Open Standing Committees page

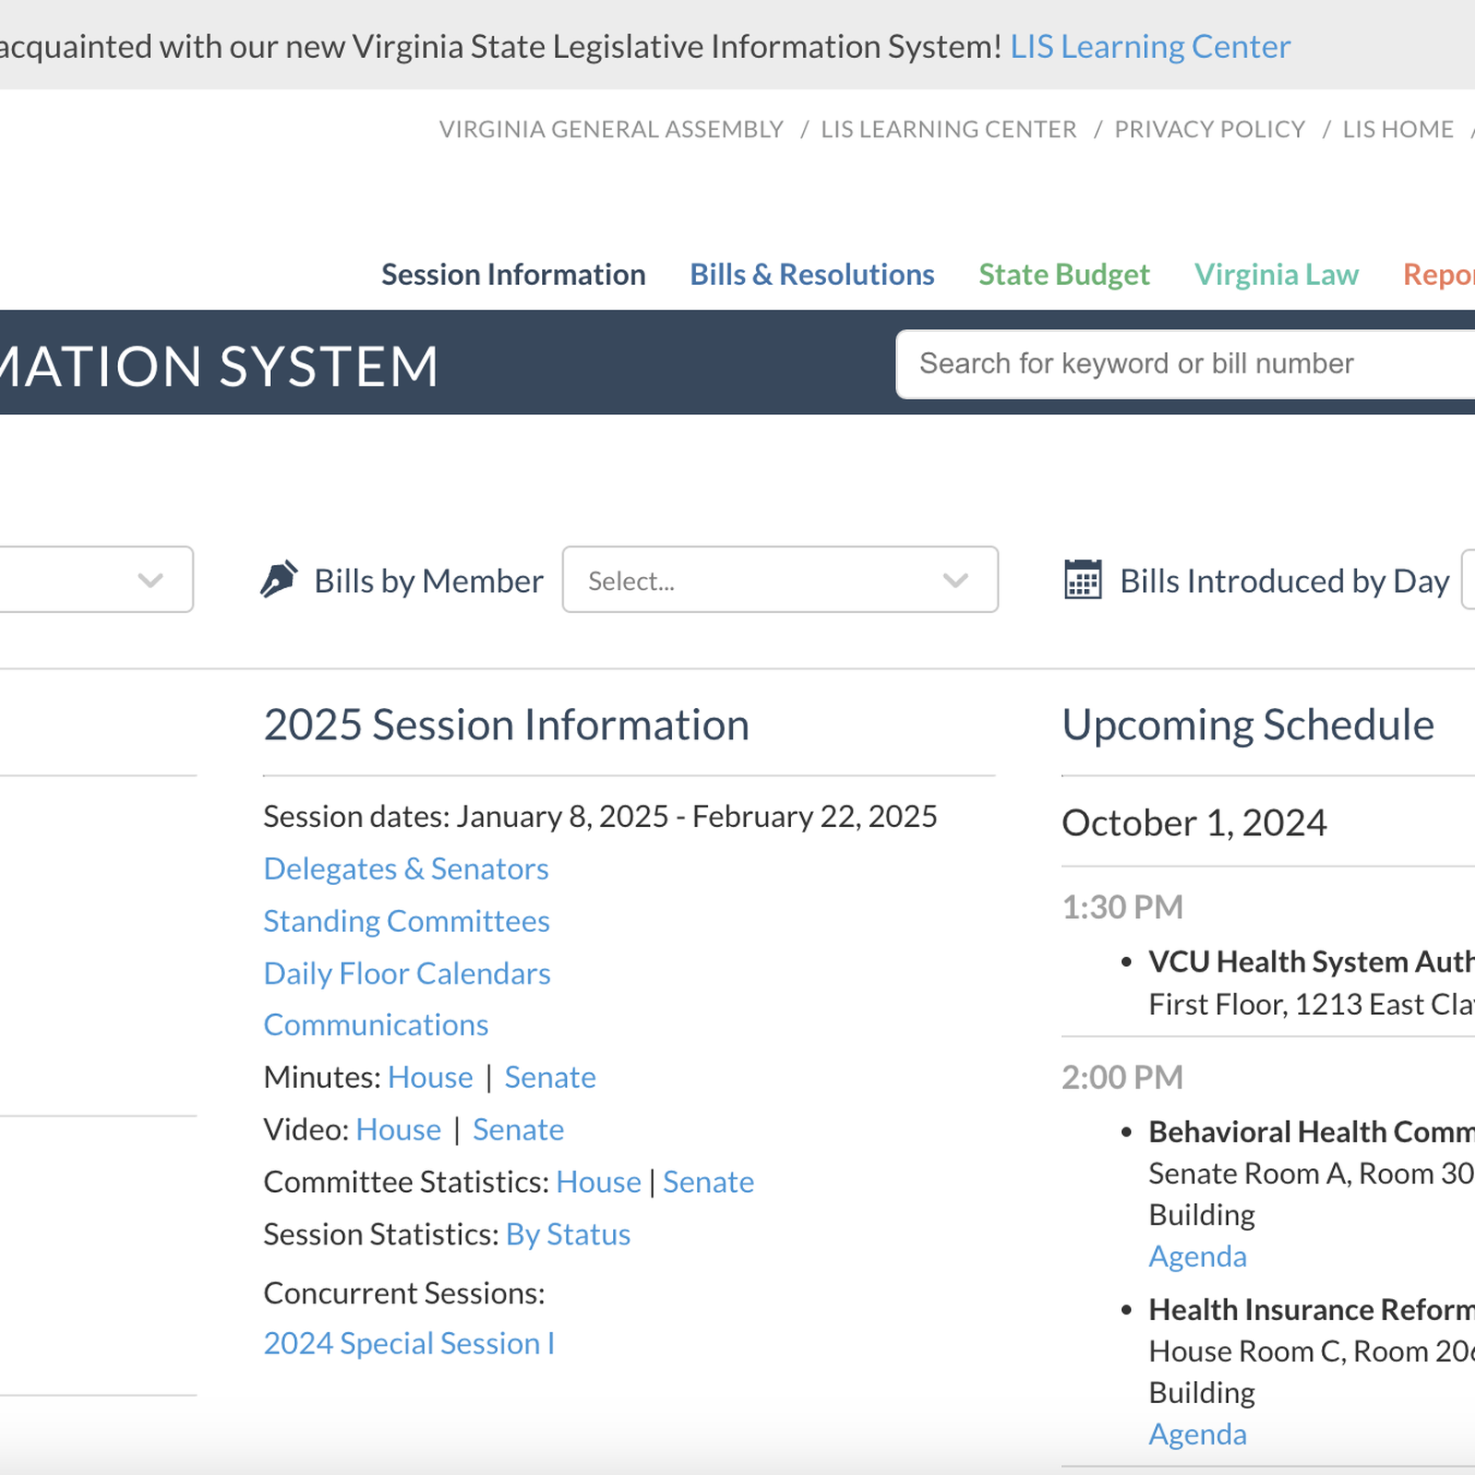point(406,921)
